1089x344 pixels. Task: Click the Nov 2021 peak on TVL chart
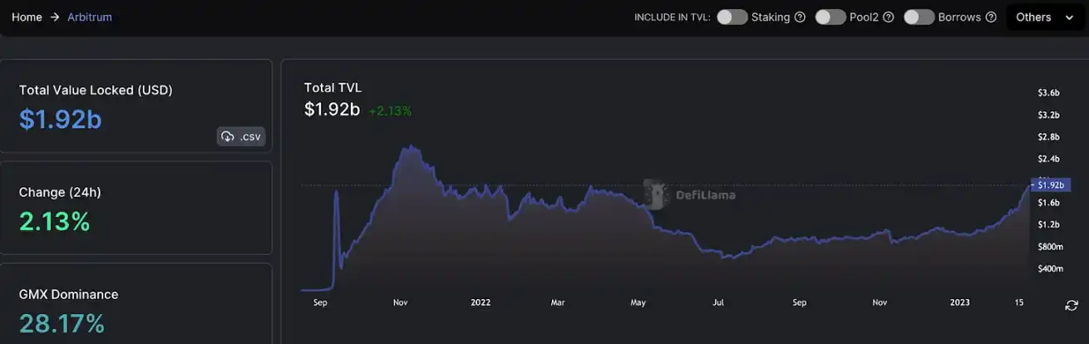tap(408, 147)
